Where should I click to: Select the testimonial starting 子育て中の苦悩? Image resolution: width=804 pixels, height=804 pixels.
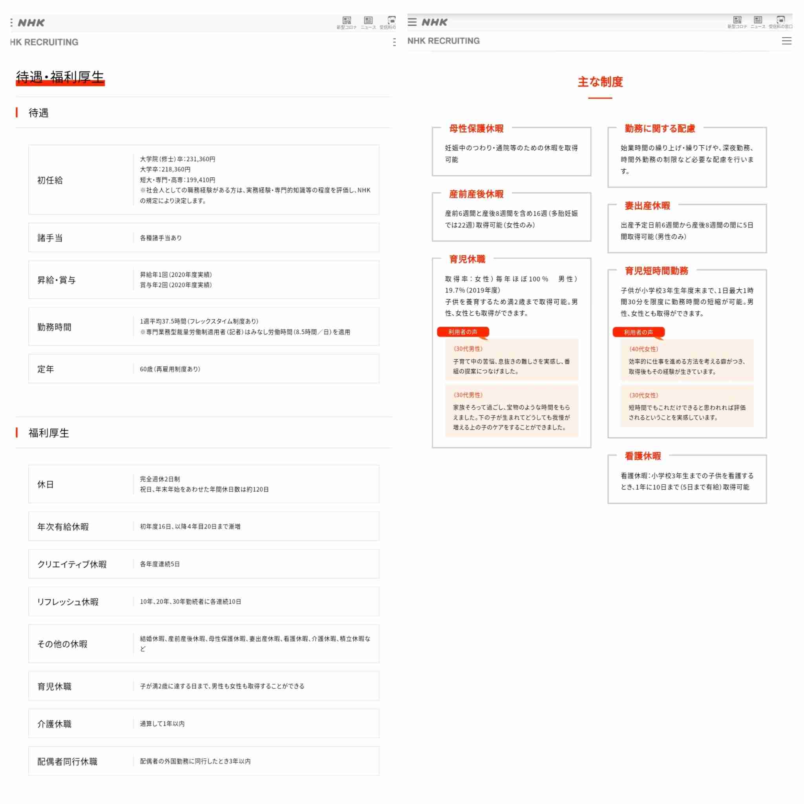(512, 366)
